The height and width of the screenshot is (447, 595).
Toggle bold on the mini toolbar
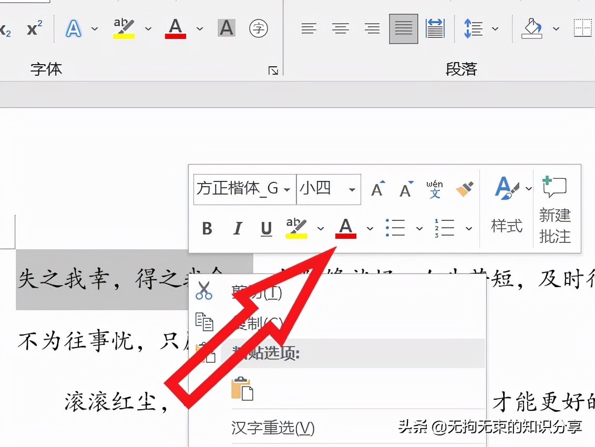coord(207,228)
